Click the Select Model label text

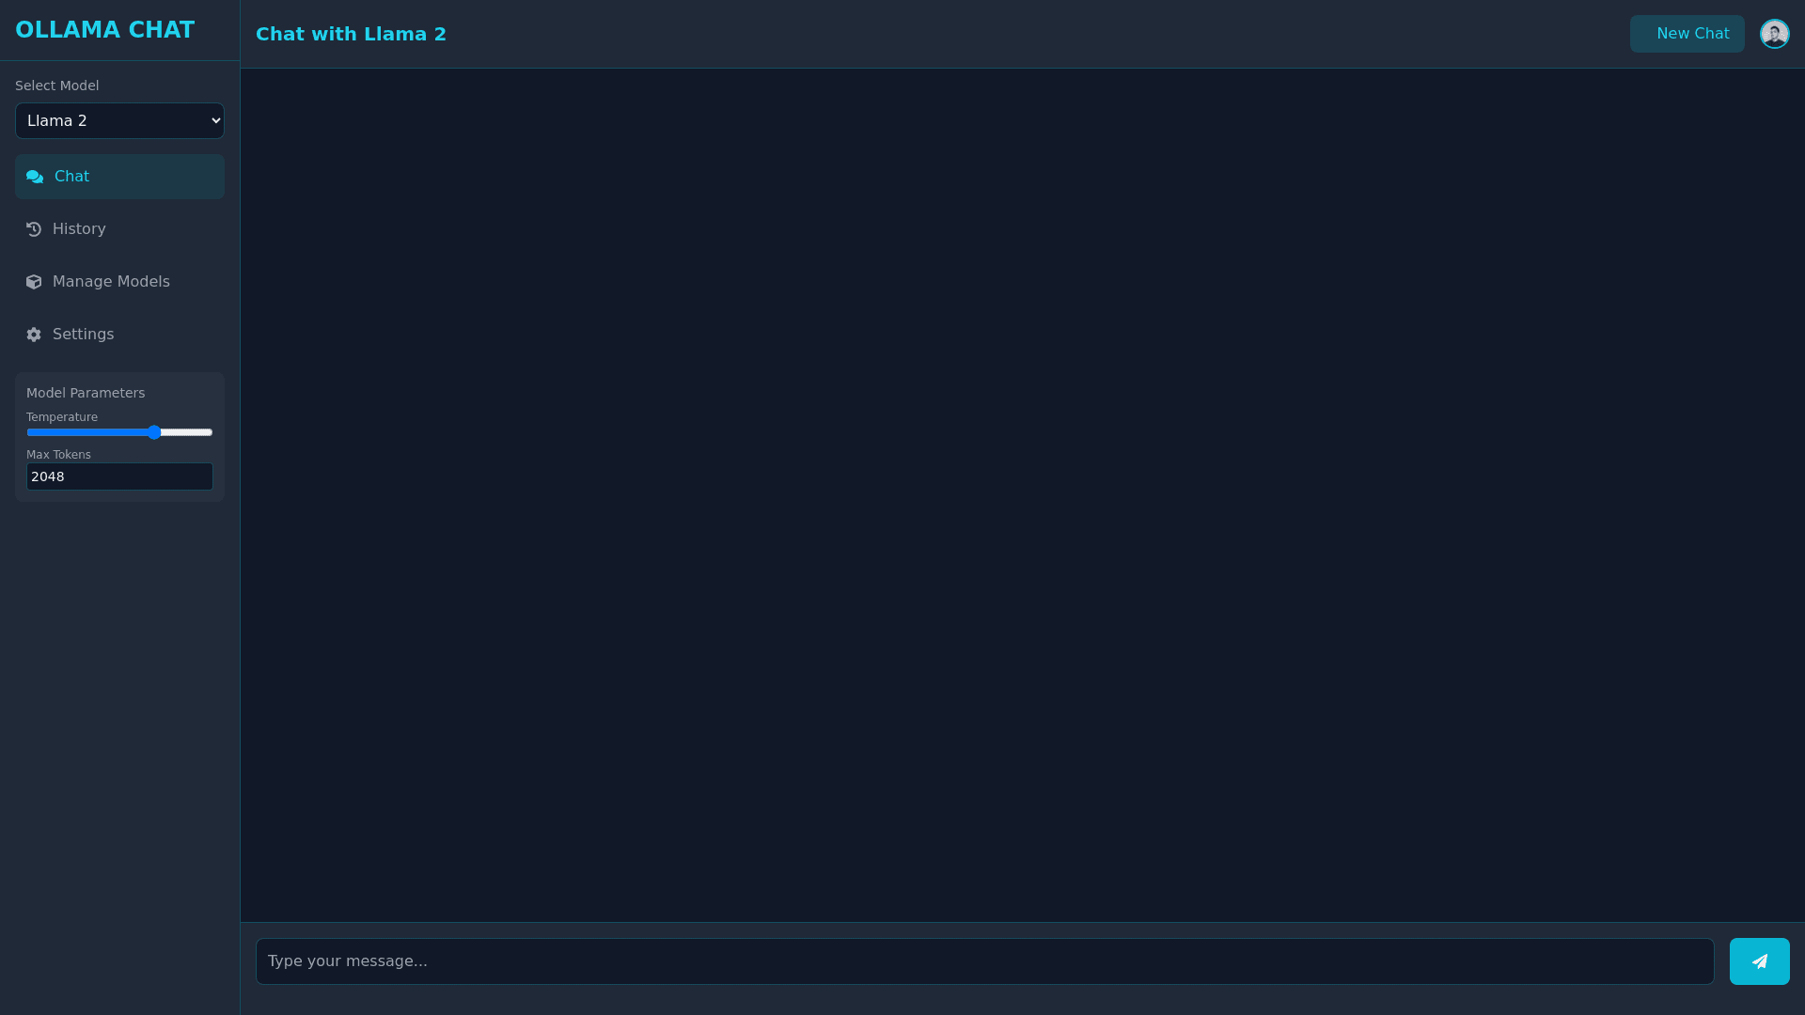[56, 86]
